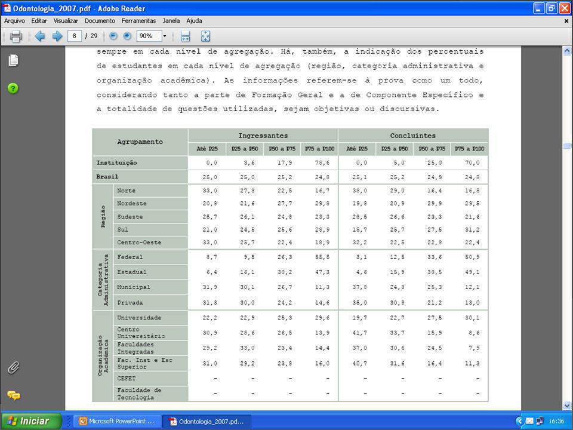The height and width of the screenshot is (430, 573).
Task: Click the Estadual row label
Action: click(131, 272)
